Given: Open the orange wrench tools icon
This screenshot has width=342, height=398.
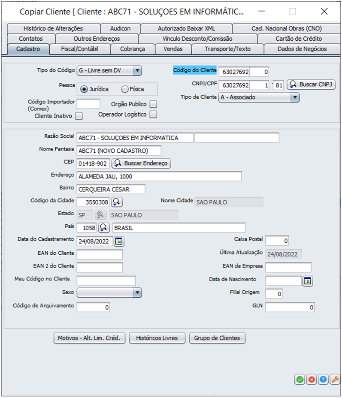Looking at the screenshot, I should (x=335, y=380).
